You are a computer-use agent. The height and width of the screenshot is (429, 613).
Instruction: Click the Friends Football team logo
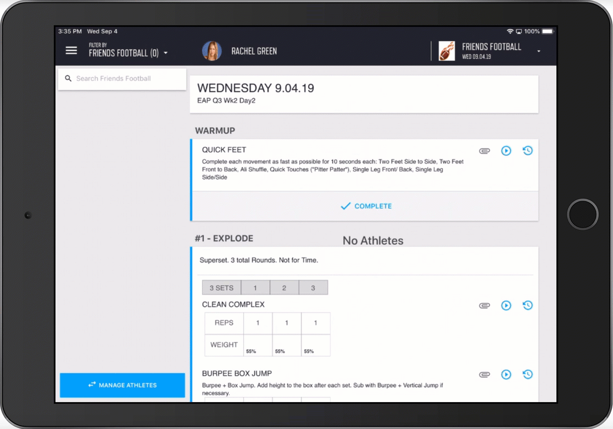(x=447, y=51)
